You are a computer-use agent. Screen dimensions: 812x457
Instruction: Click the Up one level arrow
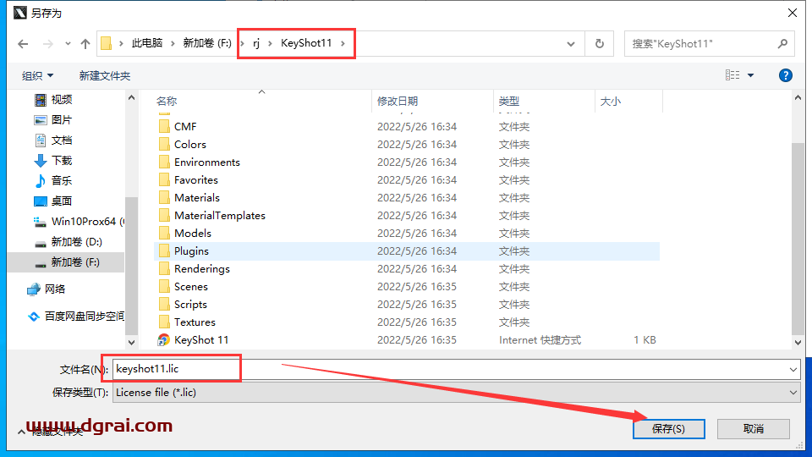pyautogui.click(x=85, y=43)
